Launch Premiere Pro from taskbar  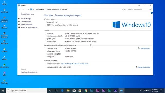98,91
